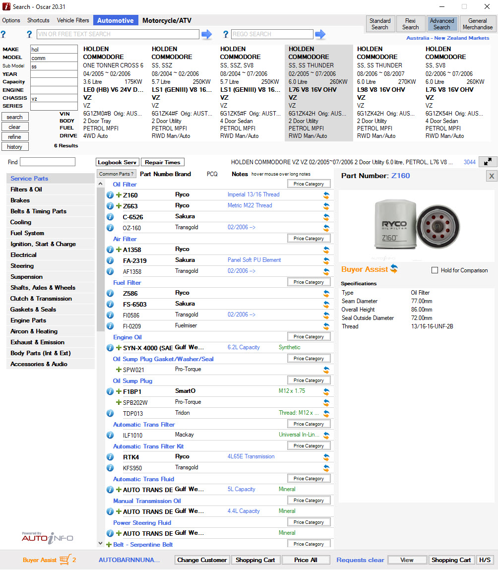Click the info icon beside Ryco Z160
Screen dimensions: 498x570
110,195
